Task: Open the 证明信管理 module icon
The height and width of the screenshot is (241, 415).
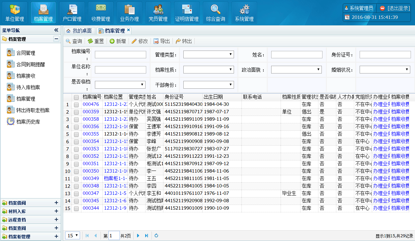Action: [x=187, y=13]
